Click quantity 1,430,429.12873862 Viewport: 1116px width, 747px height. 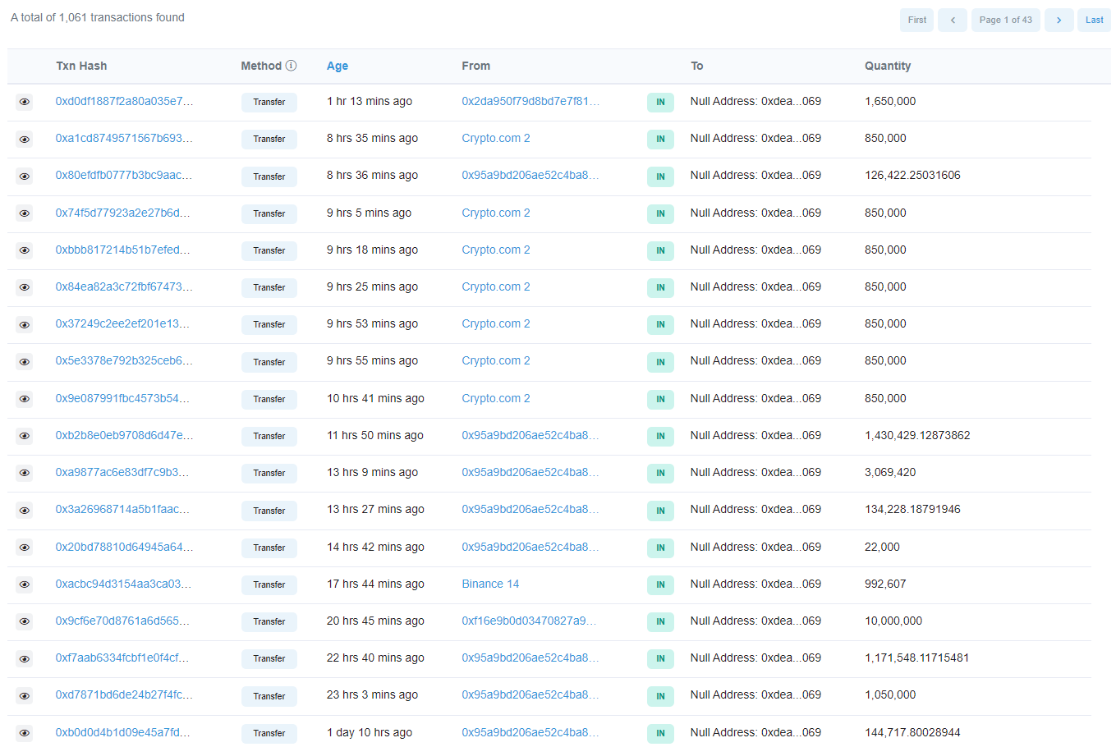(917, 435)
